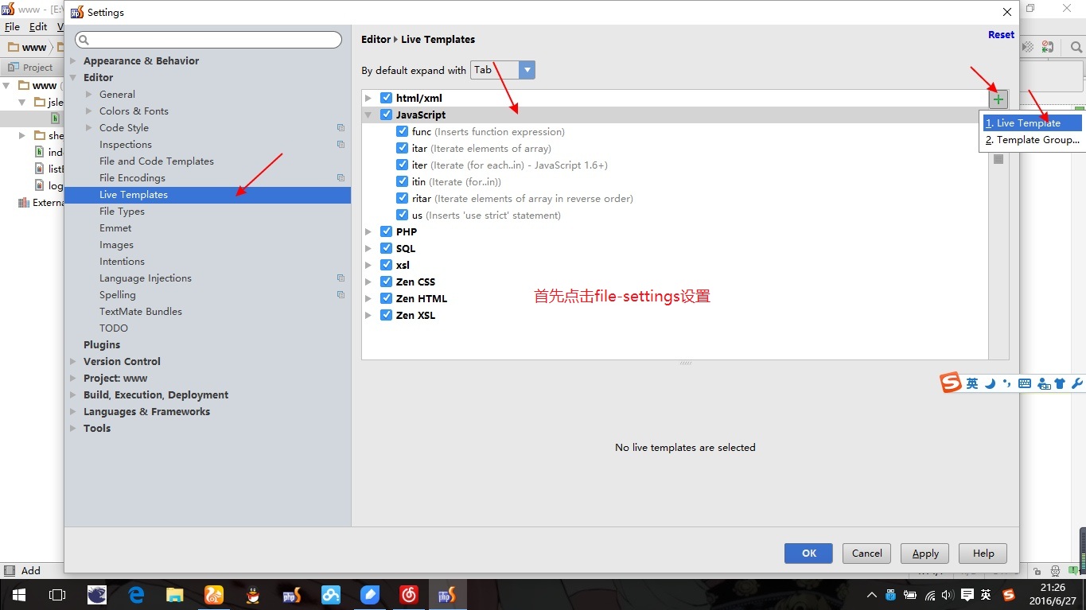
Task: Expand the Tools settings node
Action: [73, 428]
